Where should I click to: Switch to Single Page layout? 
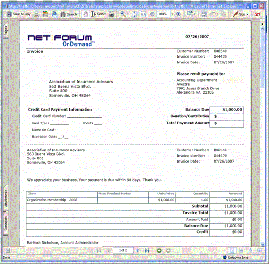232,251
